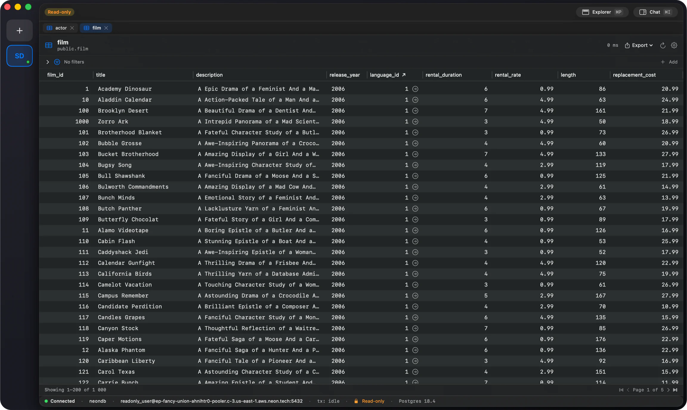Follow foreign key link in Bugsy Song row
Image resolution: width=687 pixels, height=410 pixels.
click(415, 165)
